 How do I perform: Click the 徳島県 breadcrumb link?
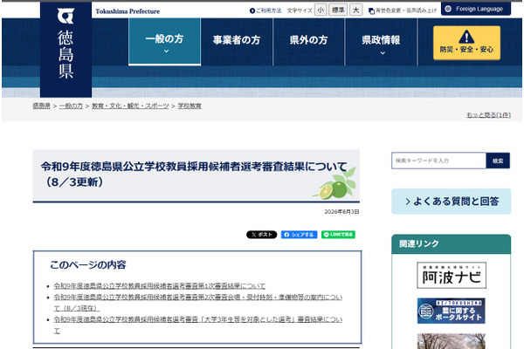[41, 106]
